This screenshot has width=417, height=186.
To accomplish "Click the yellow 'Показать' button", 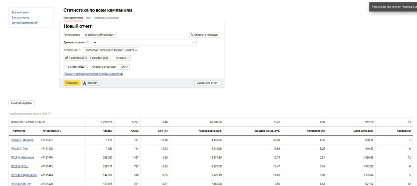I will [x=72, y=83].
